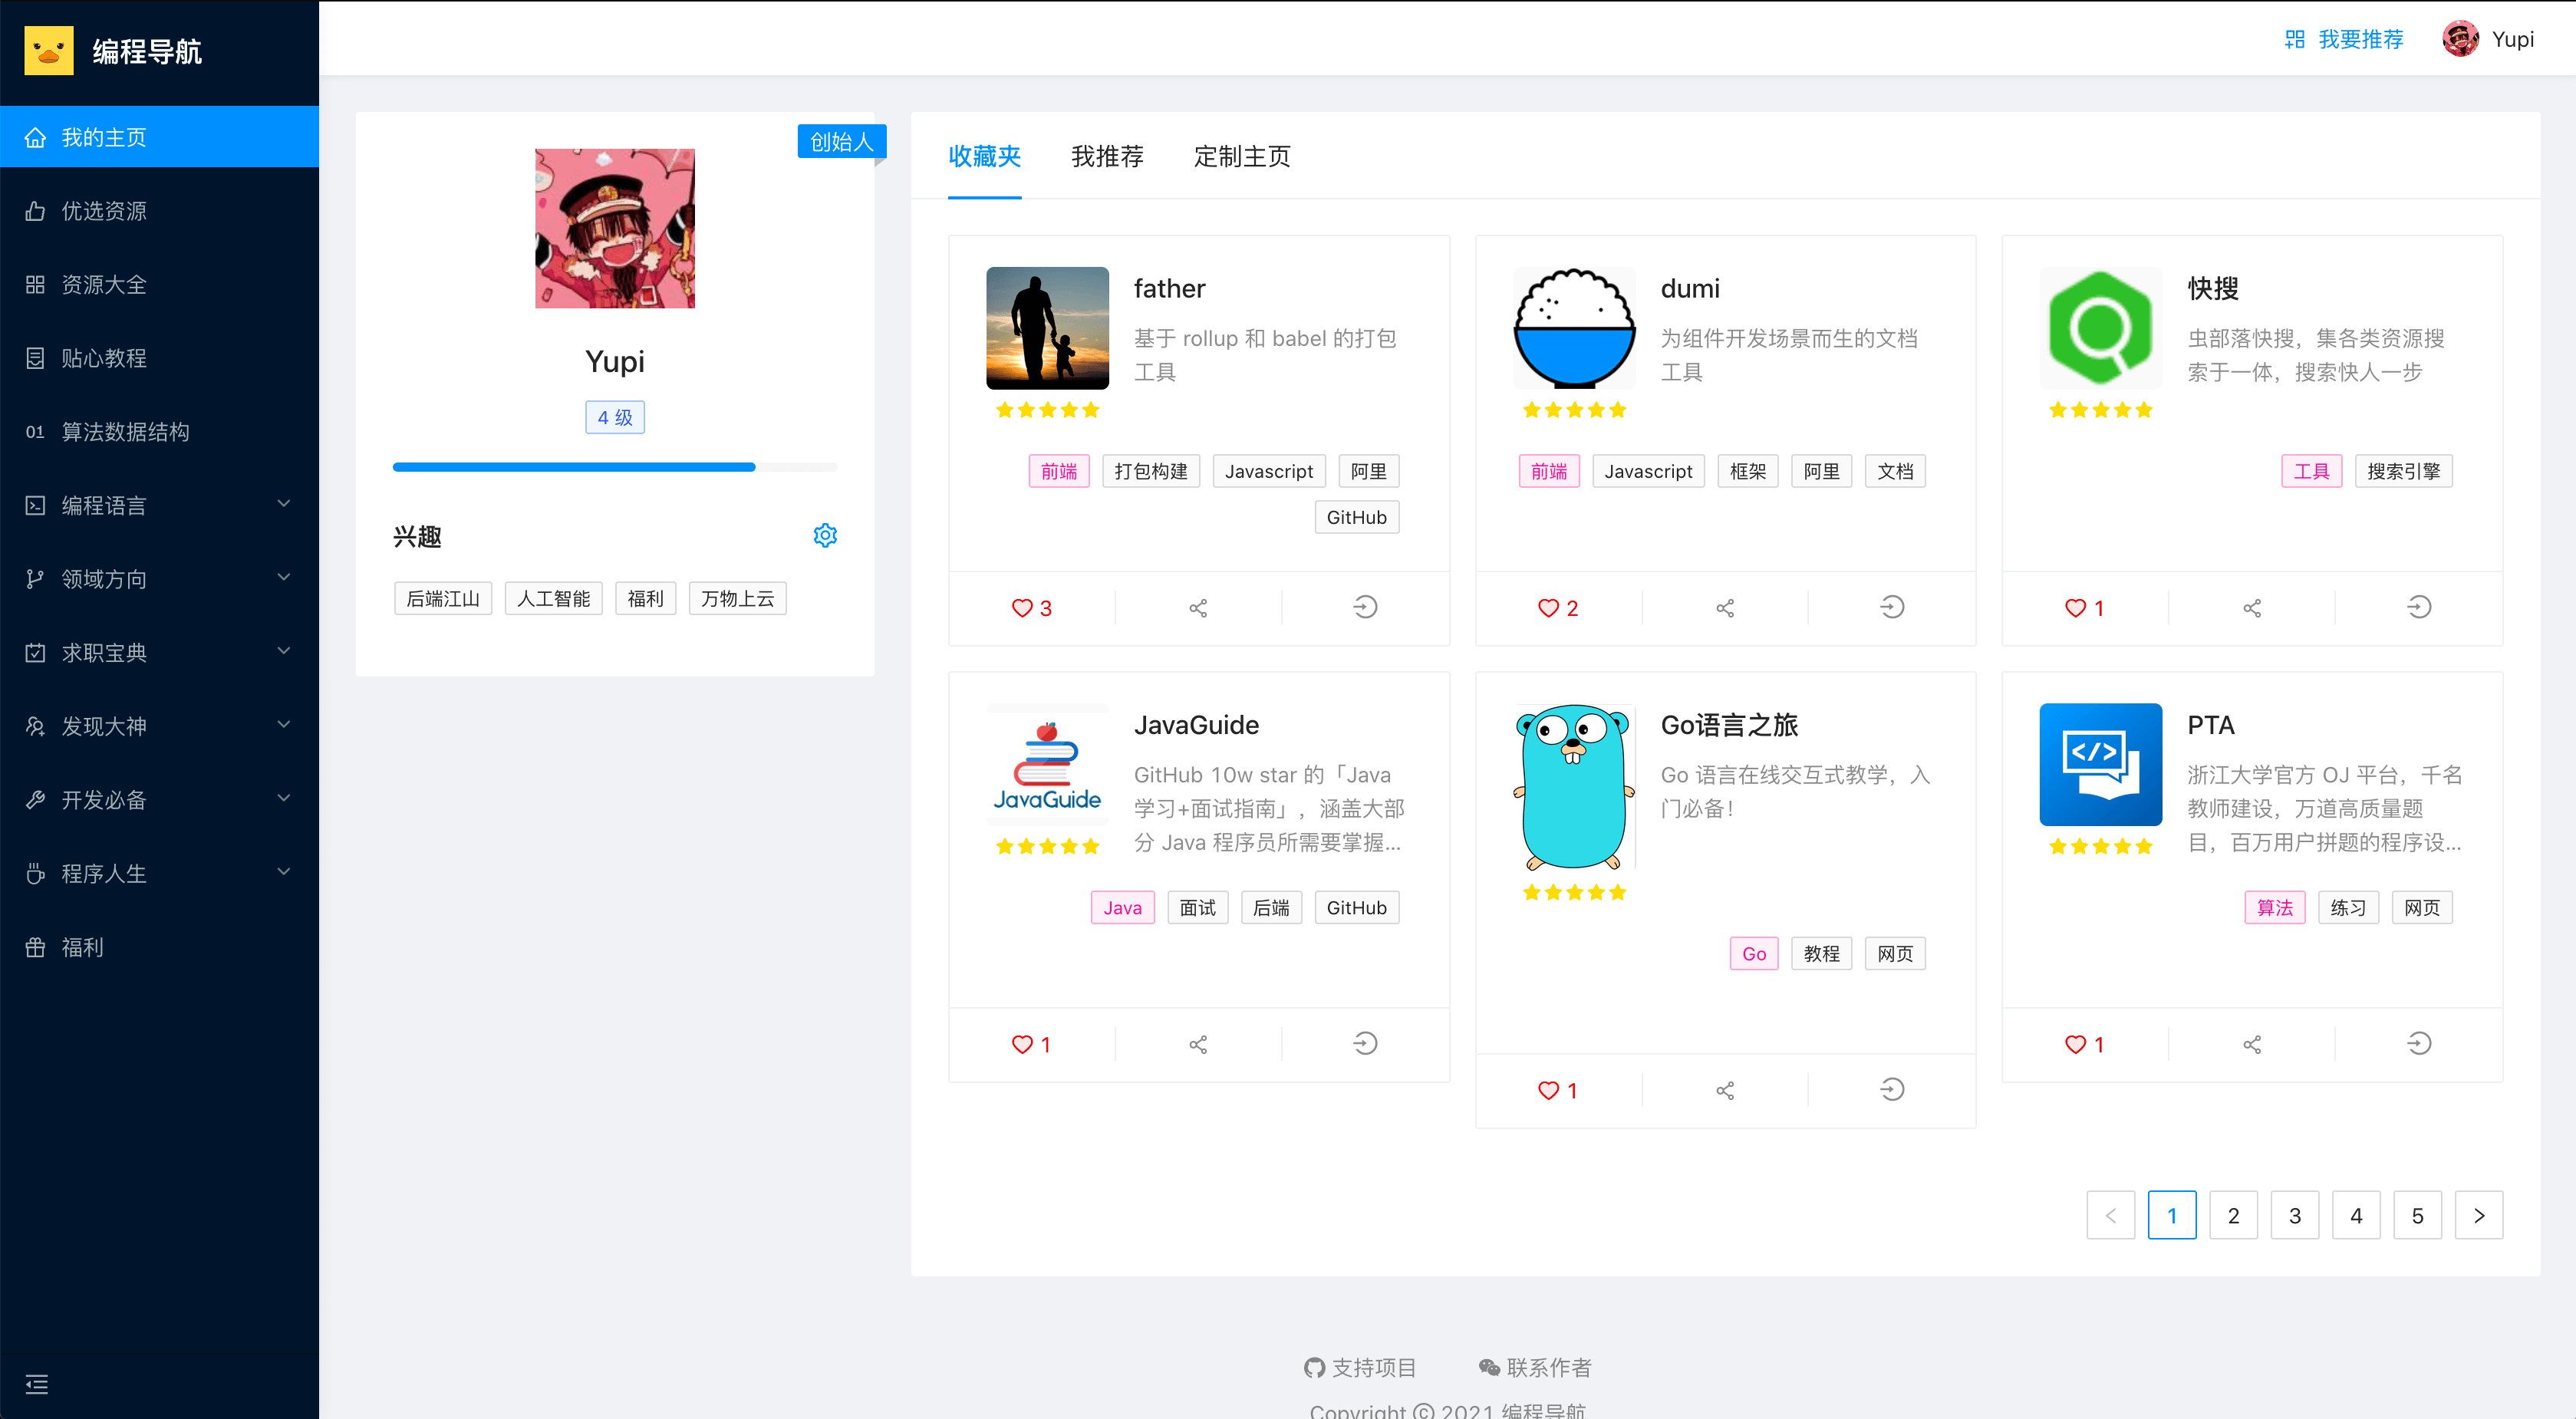Collapse sidebar with bottom menu-fold icon
The image size is (2576, 1419).
click(x=37, y=1384)
